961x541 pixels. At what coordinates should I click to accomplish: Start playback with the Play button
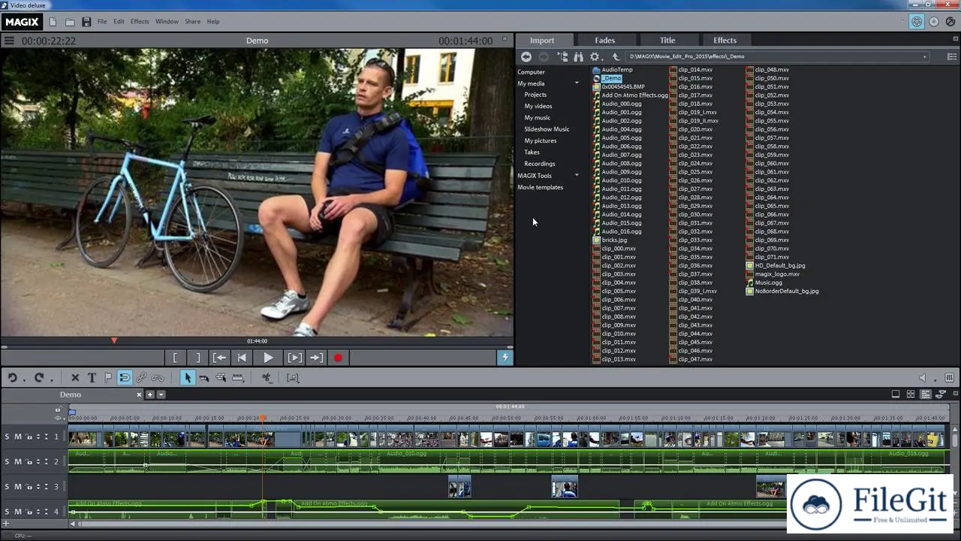point(268,358)
